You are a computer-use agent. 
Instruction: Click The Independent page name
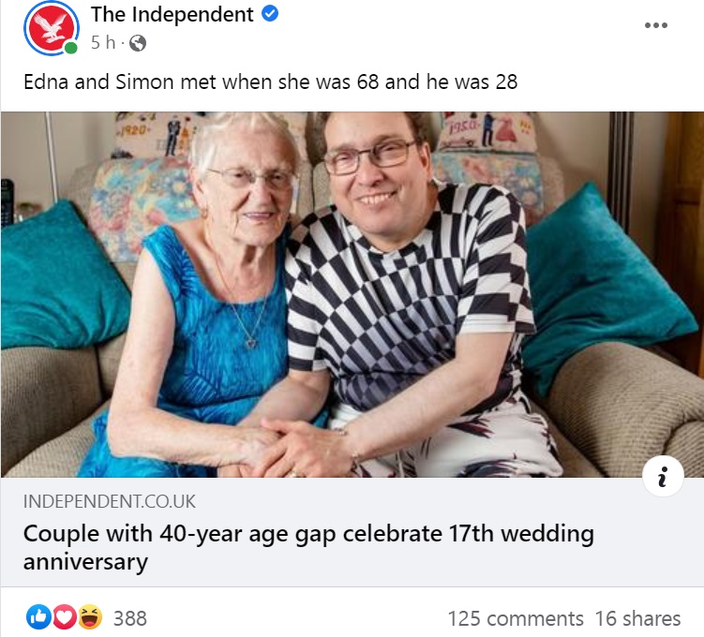(x=172, y=14)
